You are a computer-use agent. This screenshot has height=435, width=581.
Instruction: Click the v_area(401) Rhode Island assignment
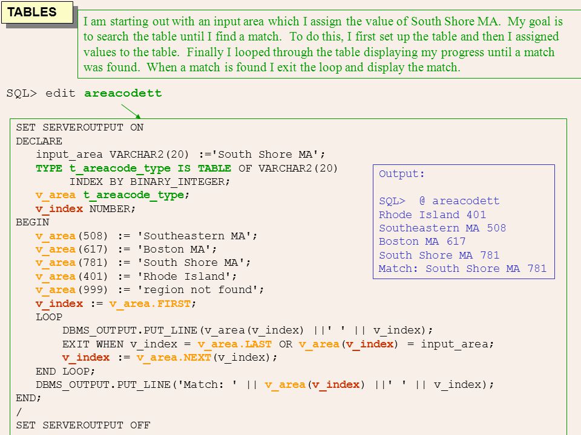click(x=136, y=276)
